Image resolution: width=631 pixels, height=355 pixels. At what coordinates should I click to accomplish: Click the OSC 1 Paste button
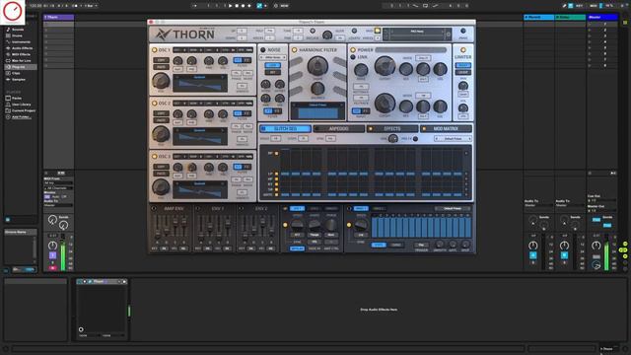point(161,67)
